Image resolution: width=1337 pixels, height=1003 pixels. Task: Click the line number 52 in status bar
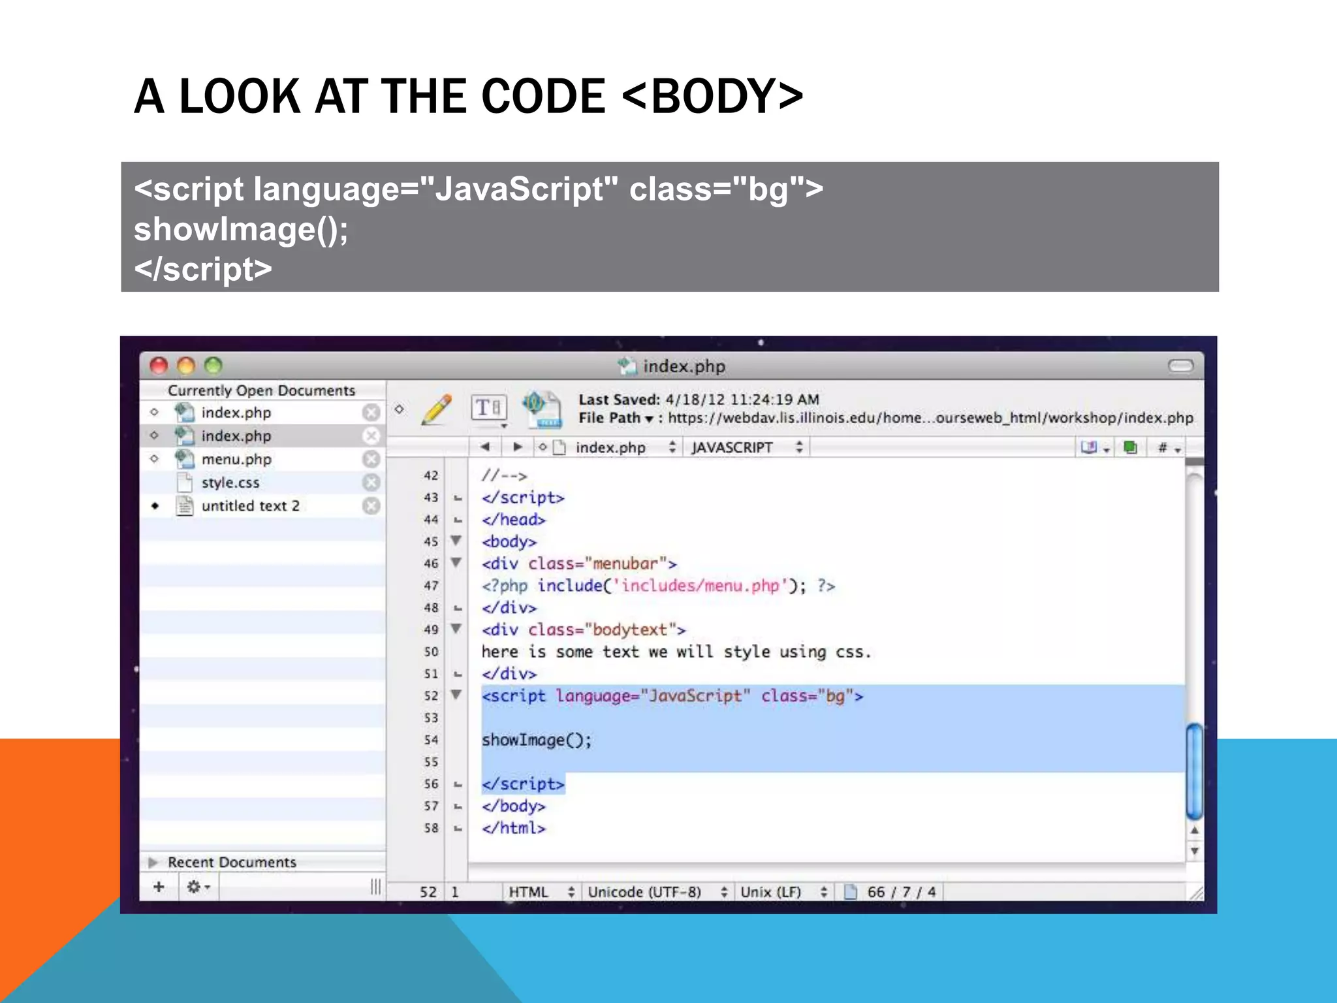[428, 892]
